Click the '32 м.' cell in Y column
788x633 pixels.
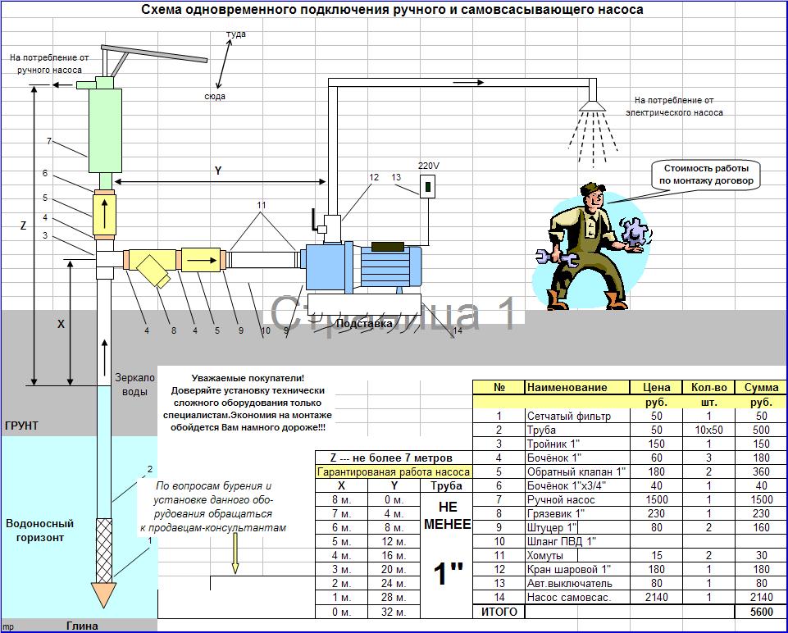pos(394,612)
